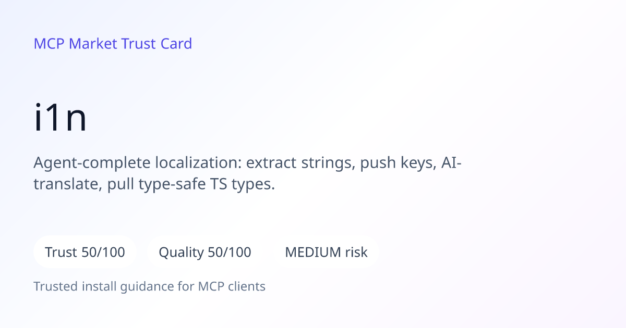
Task: Click the Quality 50/100 badge
Action: point(205,253)
